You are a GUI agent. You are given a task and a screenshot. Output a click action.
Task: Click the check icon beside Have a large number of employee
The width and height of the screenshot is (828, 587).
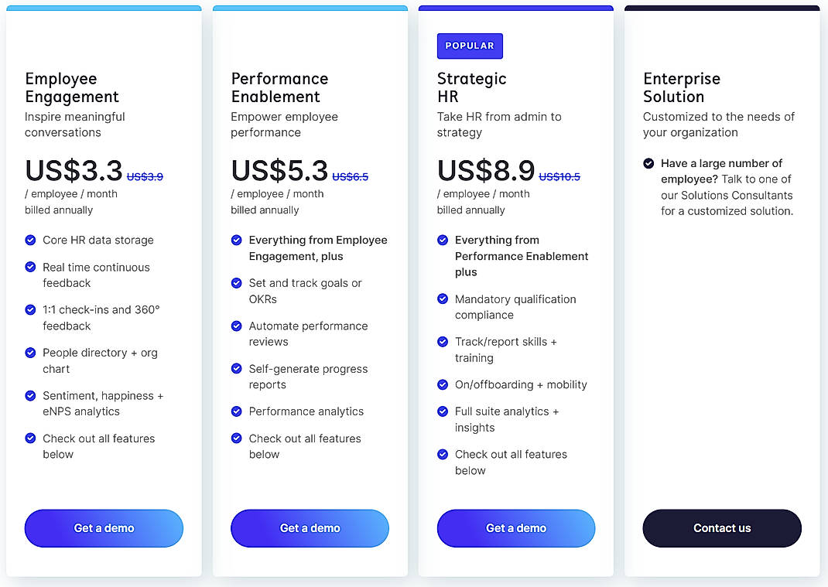pos(648,163)
